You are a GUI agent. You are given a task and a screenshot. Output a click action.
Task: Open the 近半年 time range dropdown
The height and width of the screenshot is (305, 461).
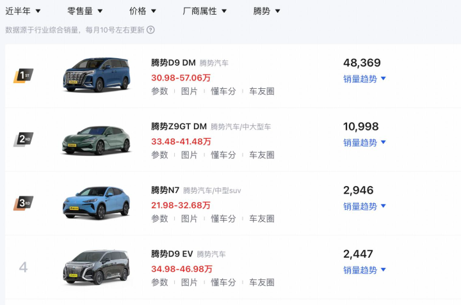point(22,11)
